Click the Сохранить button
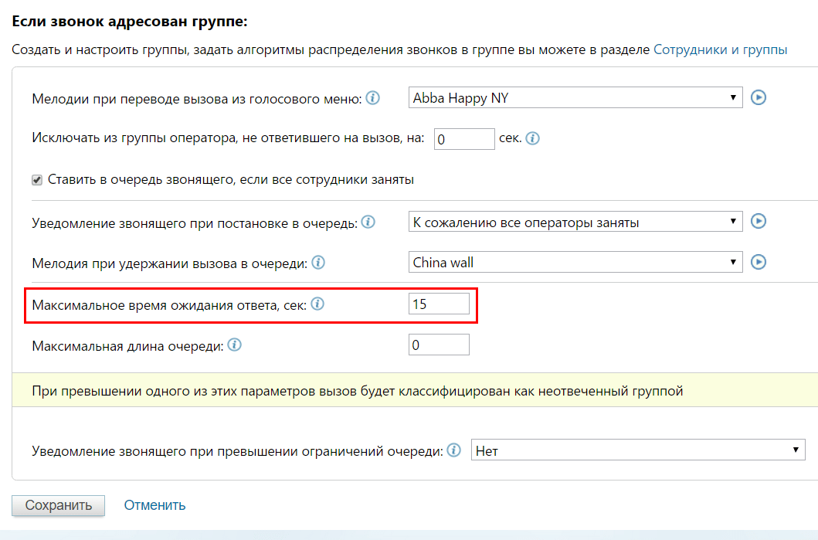Viewport: 818px width, 540px height. 58,505
